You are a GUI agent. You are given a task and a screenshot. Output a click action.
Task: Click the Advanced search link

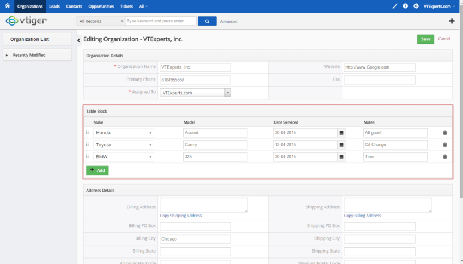229,21
